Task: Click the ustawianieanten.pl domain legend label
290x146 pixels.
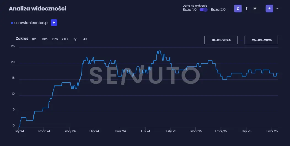Action: point(31,23)
